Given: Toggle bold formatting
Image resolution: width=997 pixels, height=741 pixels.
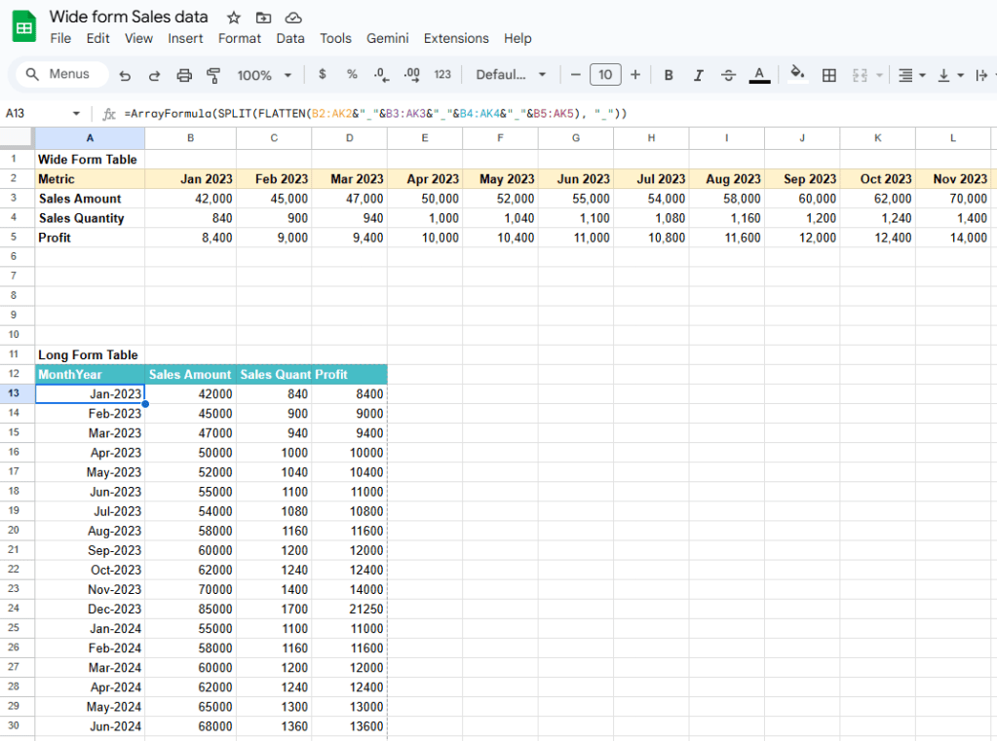Looking at the screenshot, I should [669, 75].
